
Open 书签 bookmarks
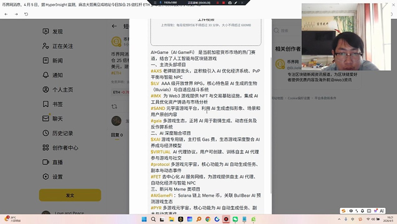pos(53,104)
